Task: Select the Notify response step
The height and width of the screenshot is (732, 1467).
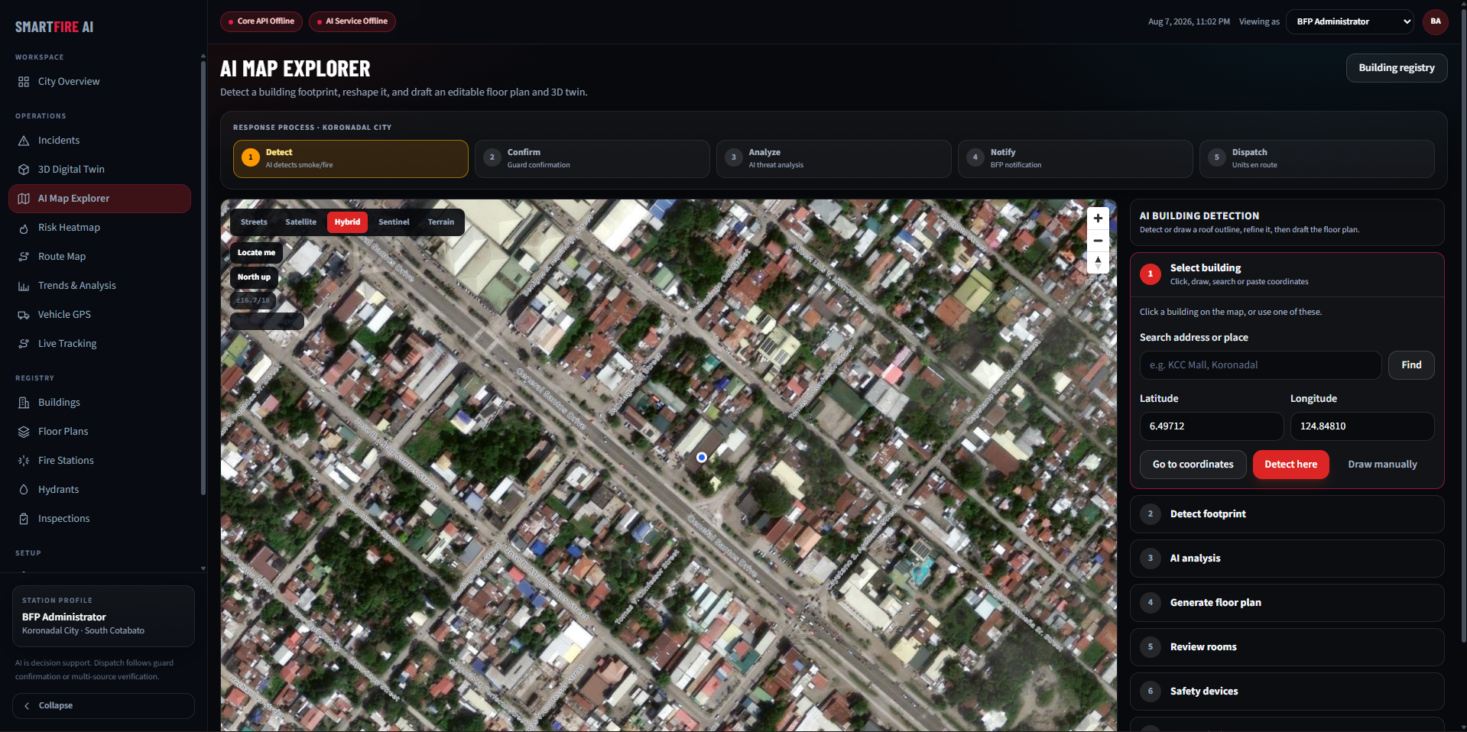Action: pyautogui.click(x=1076, y=159)
